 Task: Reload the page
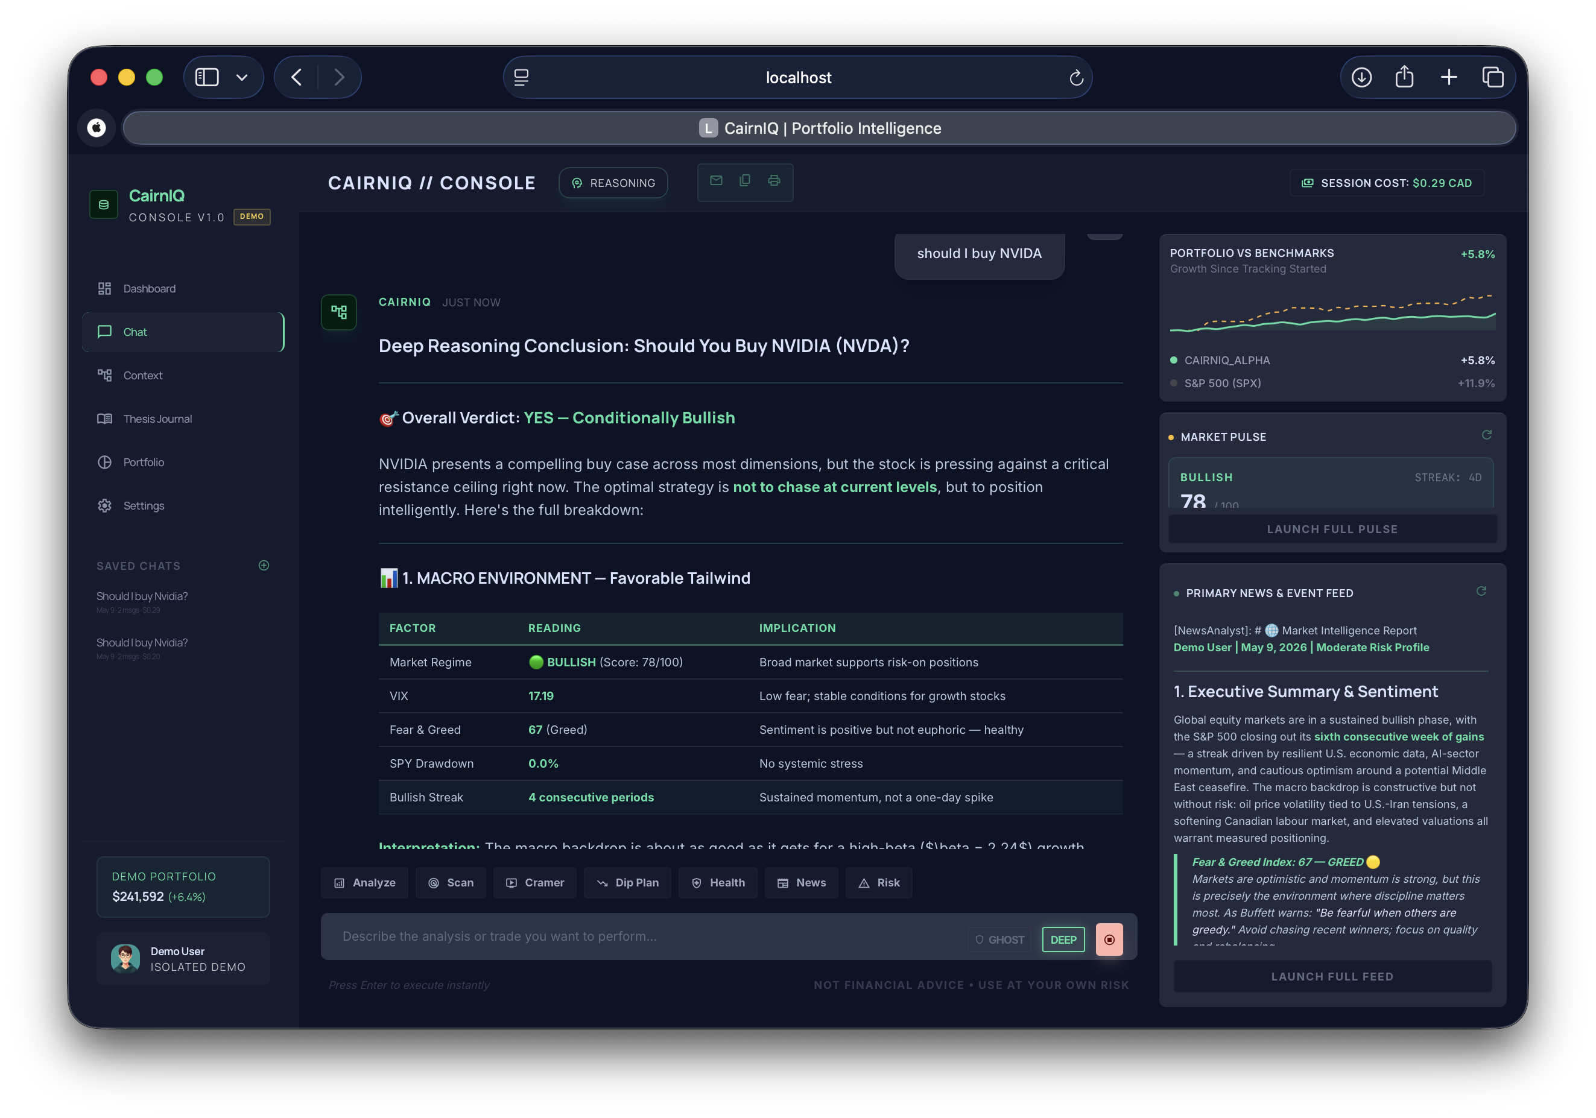pos(1076,78)
